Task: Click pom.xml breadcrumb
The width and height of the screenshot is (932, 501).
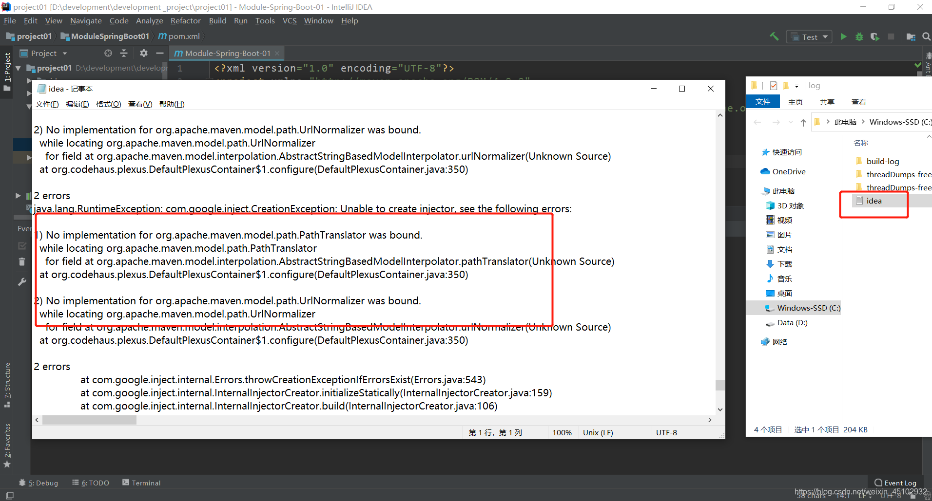Action: point(179,36)
